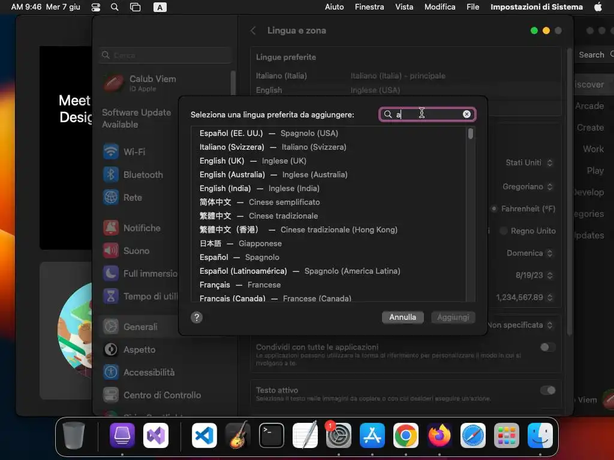
Task: Open Spotlight search in menu bar
Action: point(115,7)
